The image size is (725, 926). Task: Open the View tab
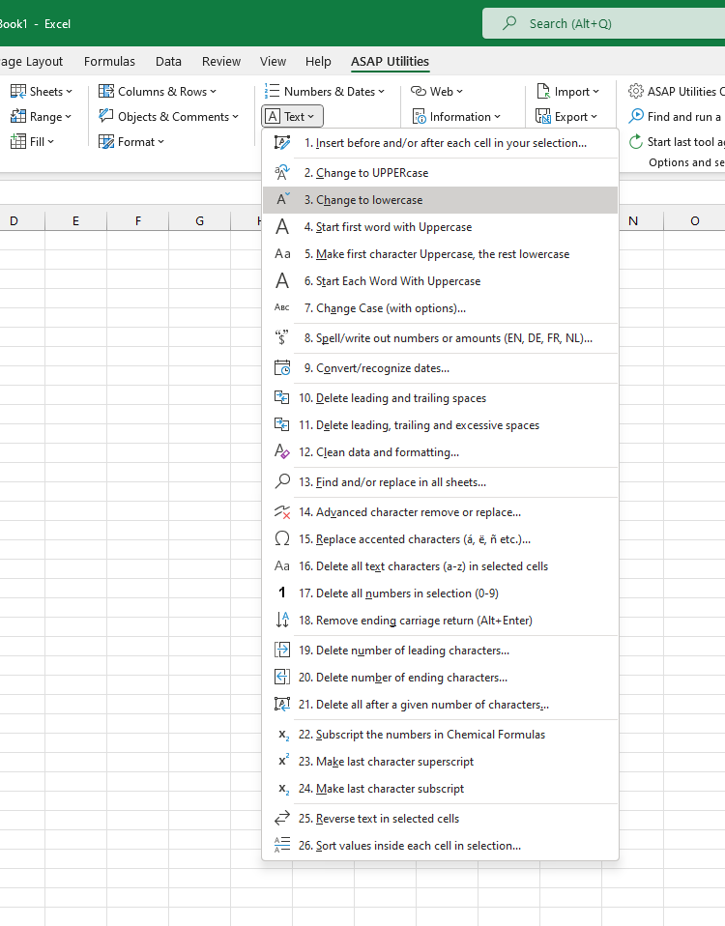tap(273, 62)
